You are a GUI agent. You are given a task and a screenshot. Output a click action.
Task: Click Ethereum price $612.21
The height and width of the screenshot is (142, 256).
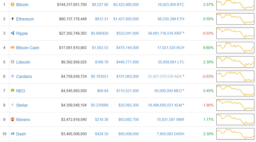coord(102,19)
